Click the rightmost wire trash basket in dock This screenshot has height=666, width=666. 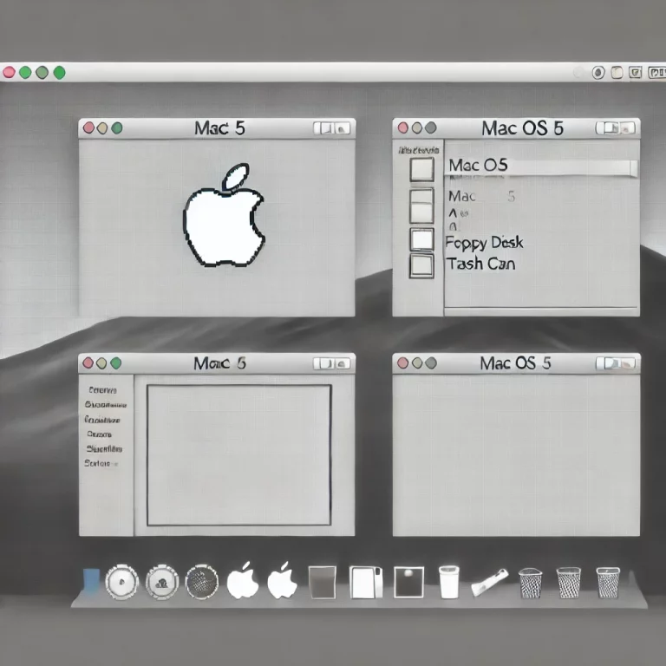point(608,581)
